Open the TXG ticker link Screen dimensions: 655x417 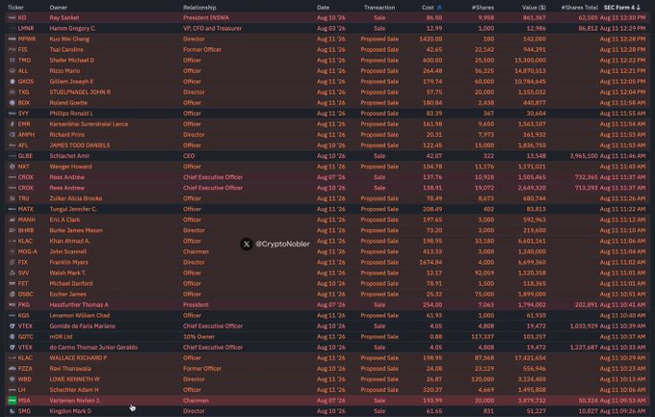(24, 92)
